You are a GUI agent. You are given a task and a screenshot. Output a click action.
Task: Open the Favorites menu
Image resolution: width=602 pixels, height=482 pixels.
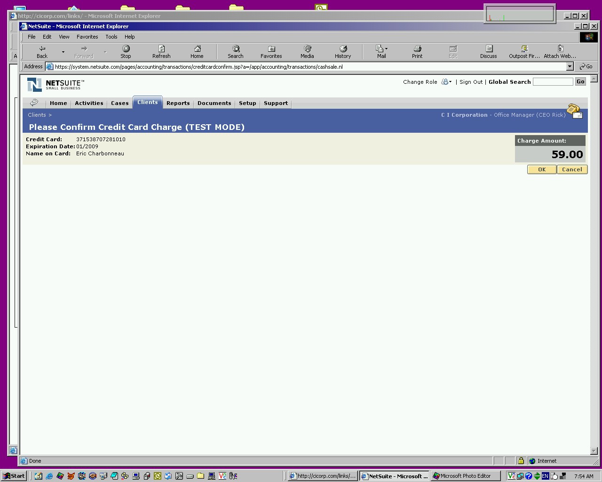click(87, 37)
